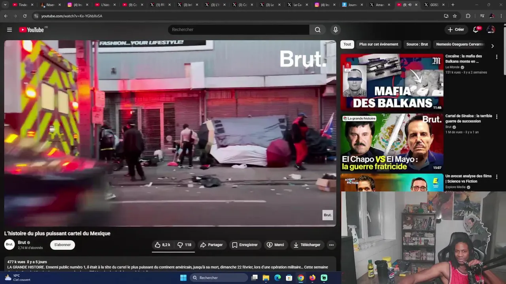Click the video title L'histoire du plus puissant cartel
506x284 pixels.
[x=57, y=234]
